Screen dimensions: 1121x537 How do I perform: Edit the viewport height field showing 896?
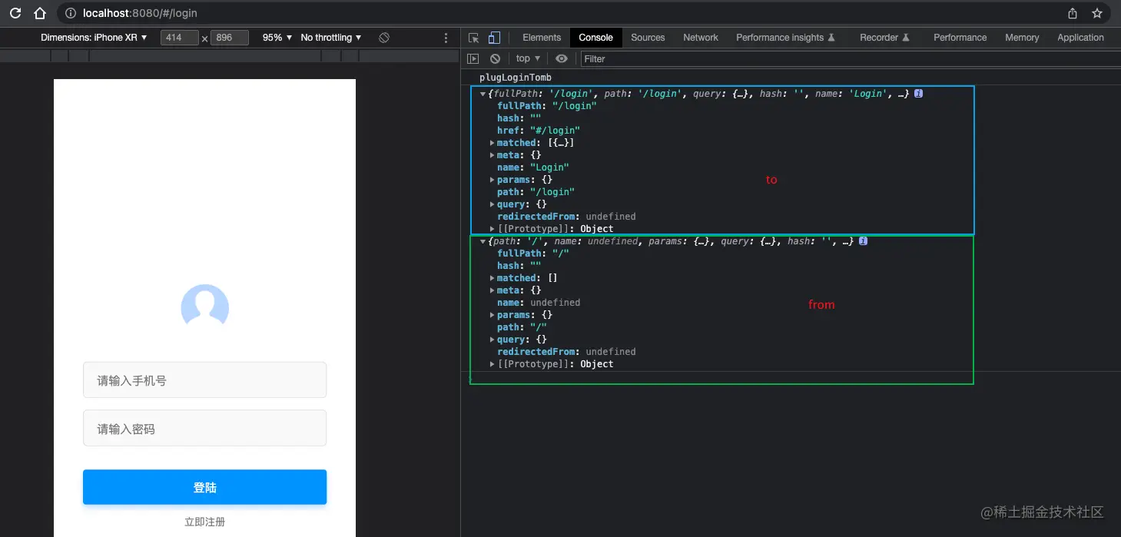[230, 38]
